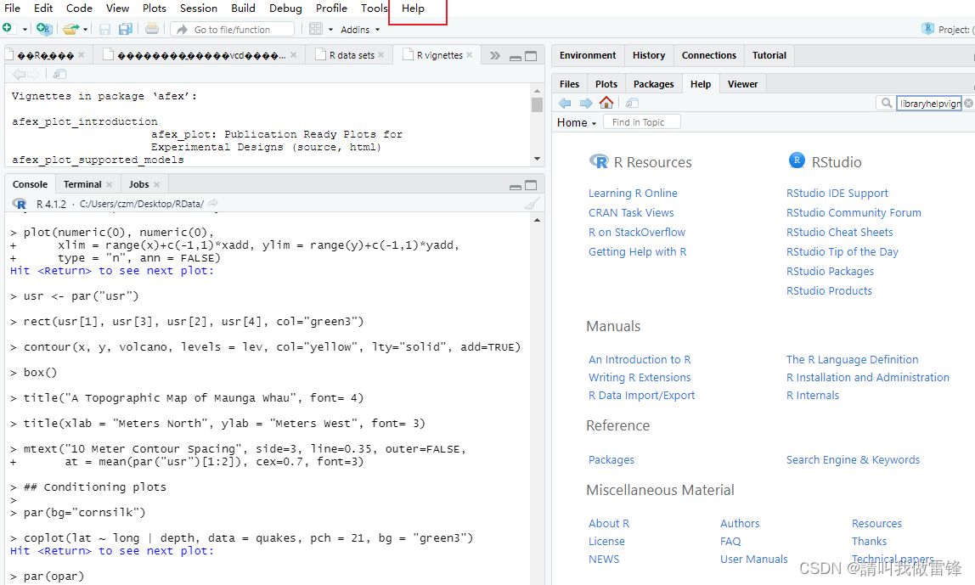Viewport: 975px width, 585px height.
Task: Click the Find in Topic field
Action: (x=642, y=122)
